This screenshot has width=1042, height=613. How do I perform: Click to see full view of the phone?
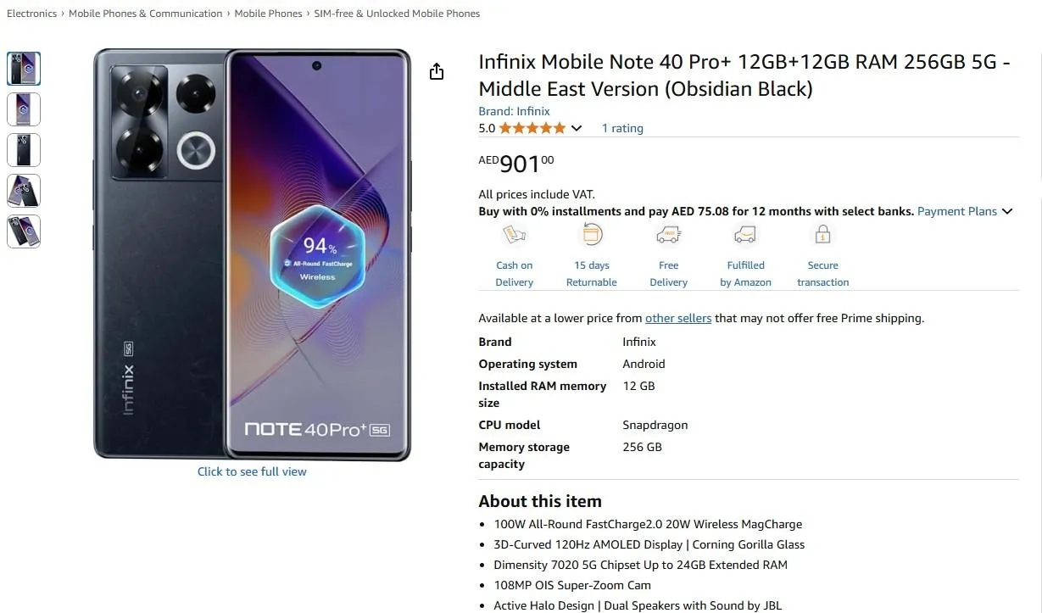252,471
